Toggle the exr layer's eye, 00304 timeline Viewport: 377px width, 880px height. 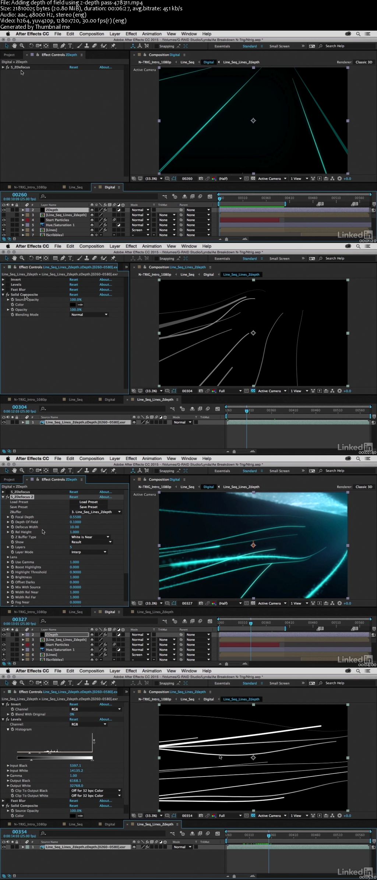click(4, 422)
